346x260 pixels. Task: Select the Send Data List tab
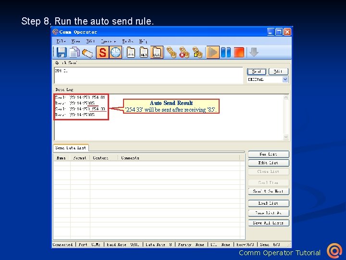[x=71, y=148]
